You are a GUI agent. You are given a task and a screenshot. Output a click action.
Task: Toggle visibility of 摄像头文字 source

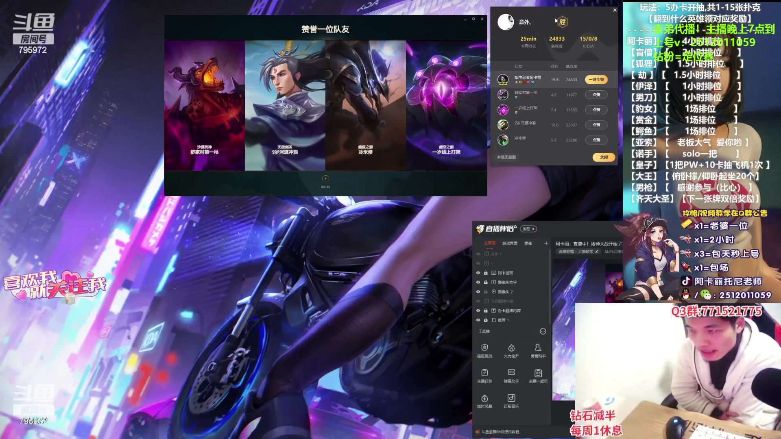tap(478, 282)
